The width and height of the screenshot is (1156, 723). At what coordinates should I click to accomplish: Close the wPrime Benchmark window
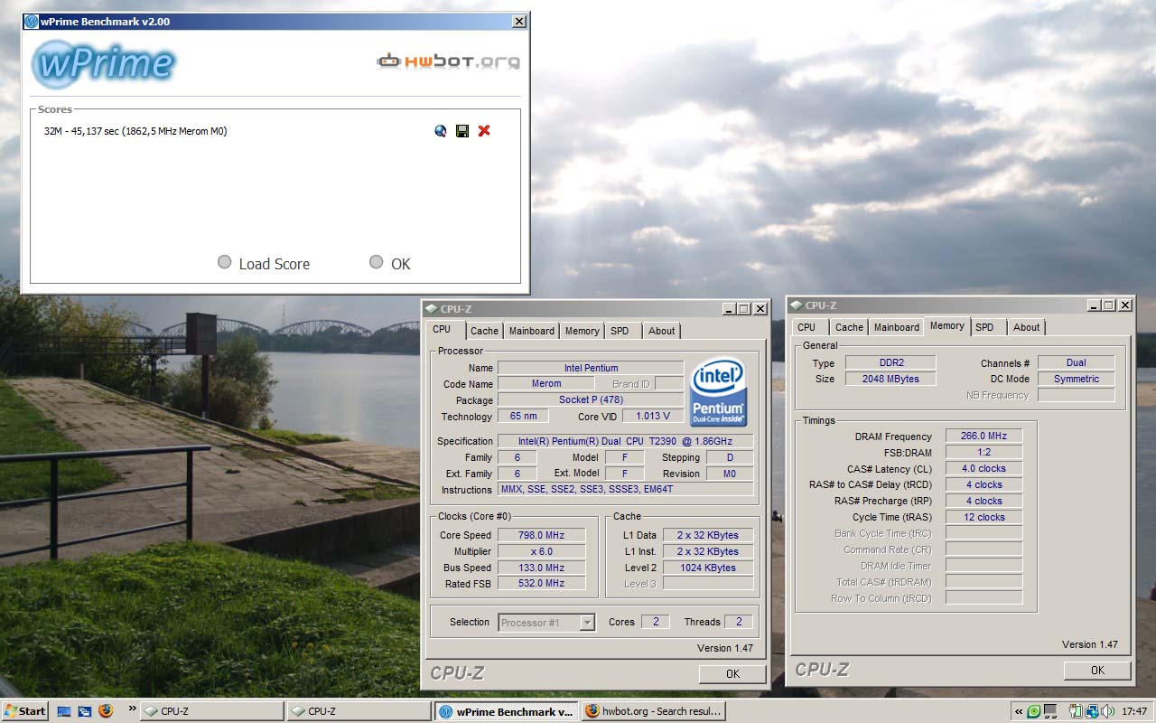point(519,21)
